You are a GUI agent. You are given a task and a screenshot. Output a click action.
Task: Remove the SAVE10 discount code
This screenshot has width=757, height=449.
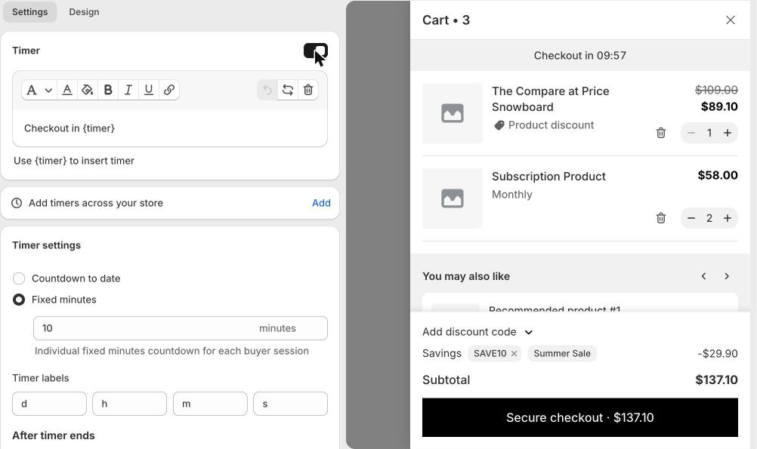pos(514,353)
